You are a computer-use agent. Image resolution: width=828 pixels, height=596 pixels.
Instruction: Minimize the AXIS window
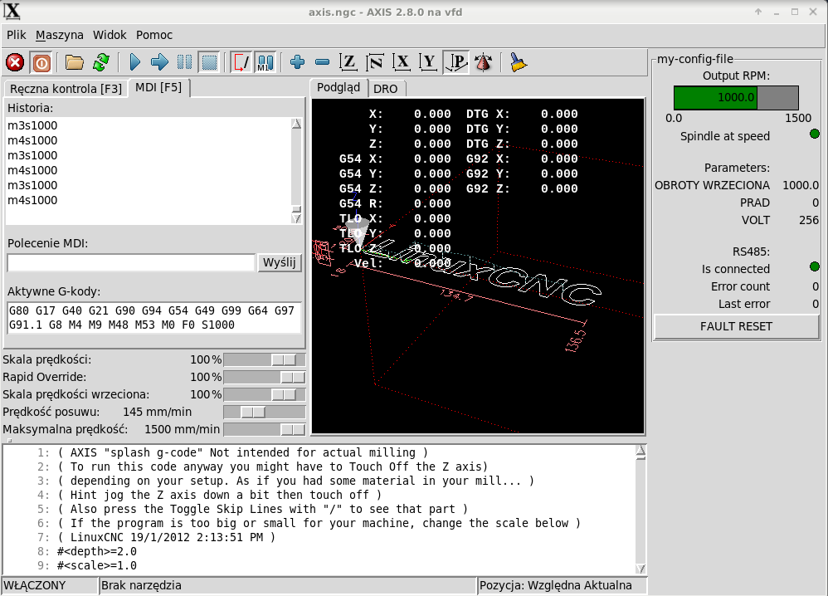(x=777, y=12)
